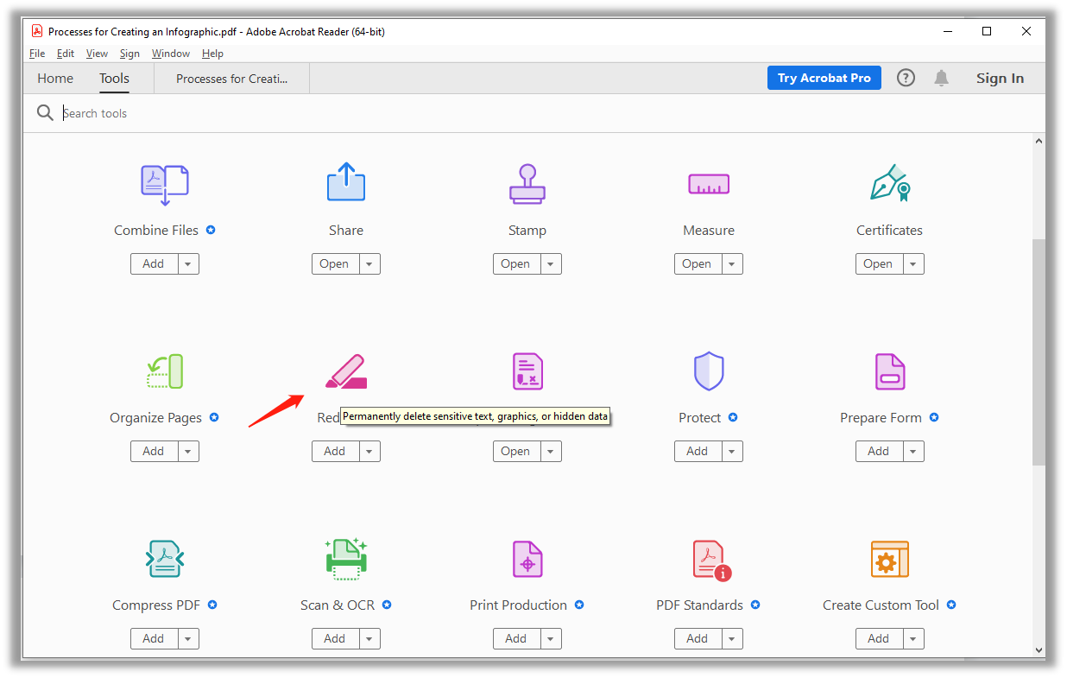Viewport: 1067px width, 678px height.
Task: Expand the Compress PDF Add dropdown arrow
Action: (189, 639)
